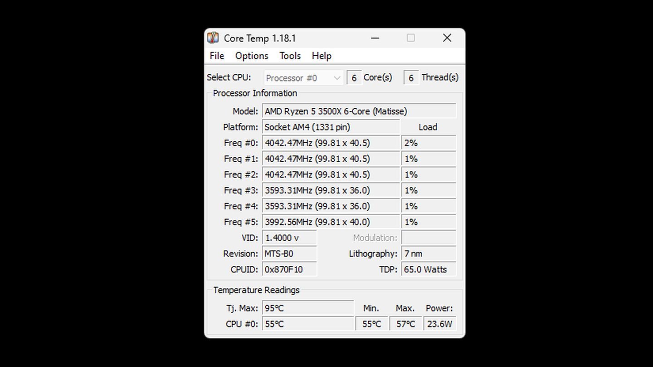Click the Freq #1 value field
The height and width of the screenshot is (367, 653).
331,159
